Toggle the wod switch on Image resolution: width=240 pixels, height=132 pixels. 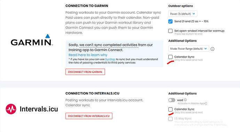tap(172, 100)
